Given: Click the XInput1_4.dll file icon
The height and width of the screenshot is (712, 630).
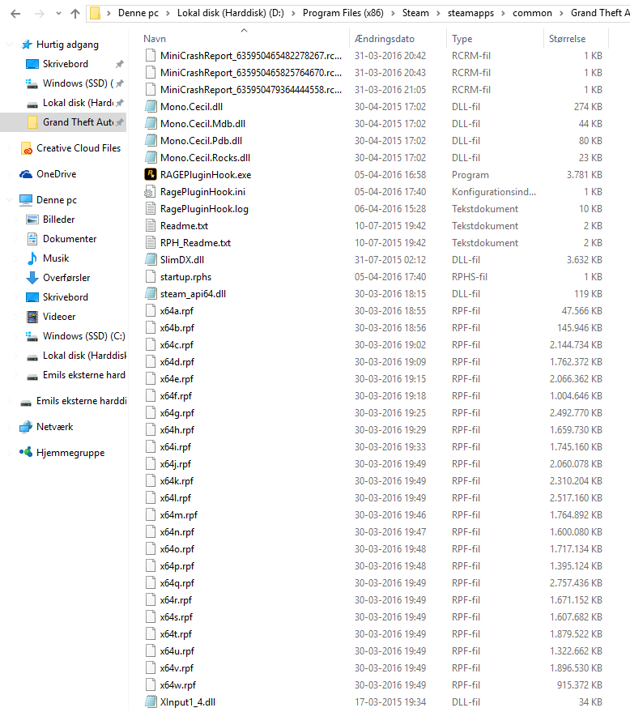Looking at the screenshot, I should click(x=151, y=702).
